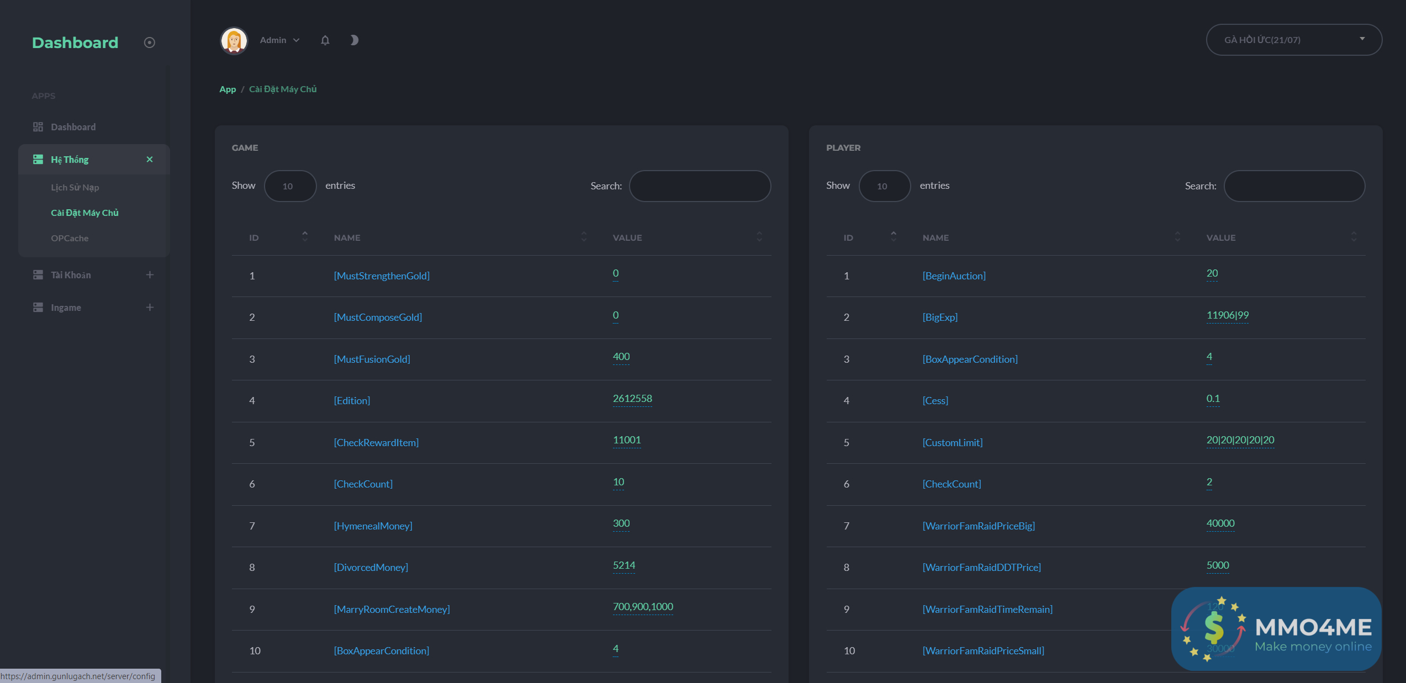This screenshot has width=1406, height=683.
Task: Edit Cess value 0.1
Action: (1213, 399)
